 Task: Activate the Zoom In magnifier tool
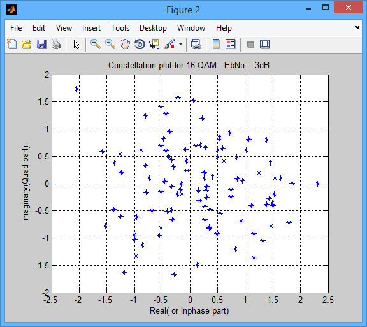coord(96,44)
